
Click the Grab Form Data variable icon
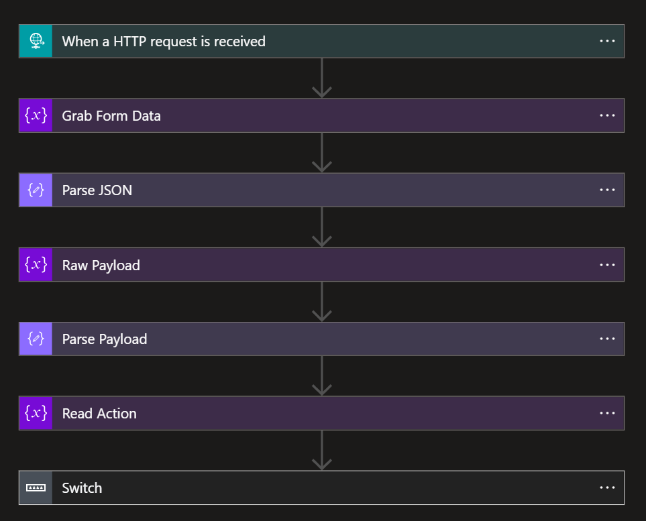point(36,116)
